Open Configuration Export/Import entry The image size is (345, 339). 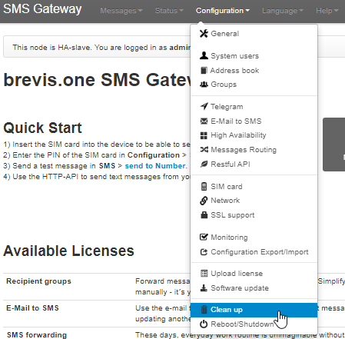pyautogui.click(x=254, y=252)
